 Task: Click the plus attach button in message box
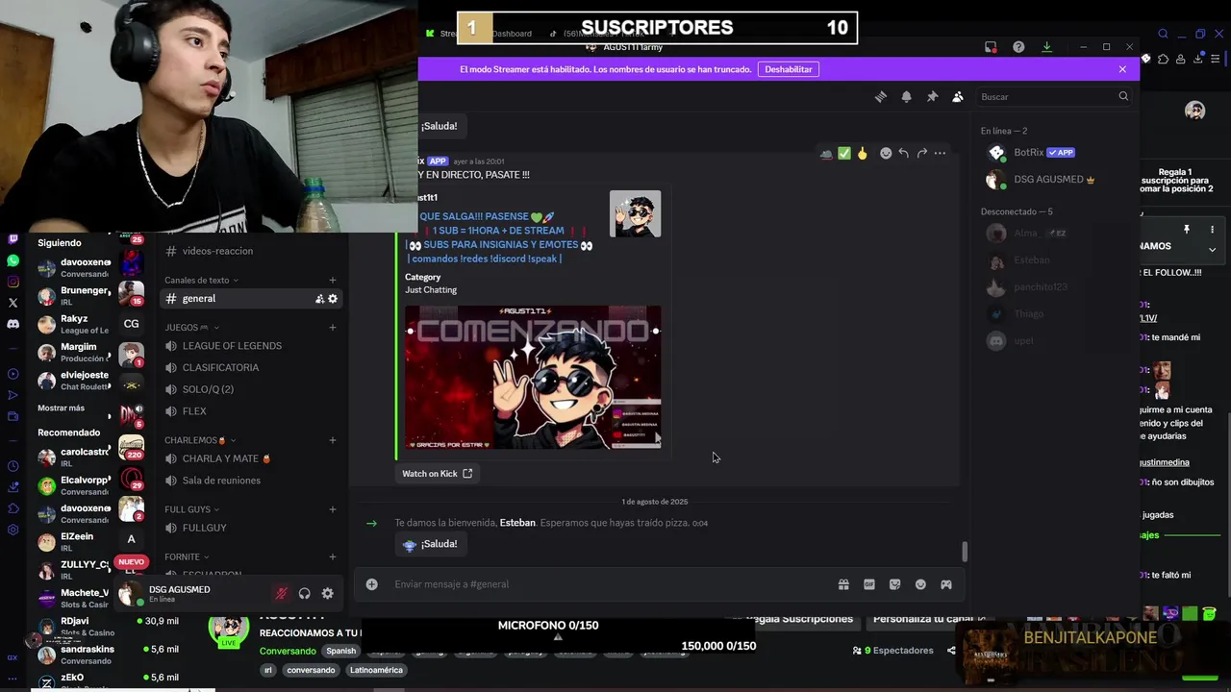pos(371,584)
